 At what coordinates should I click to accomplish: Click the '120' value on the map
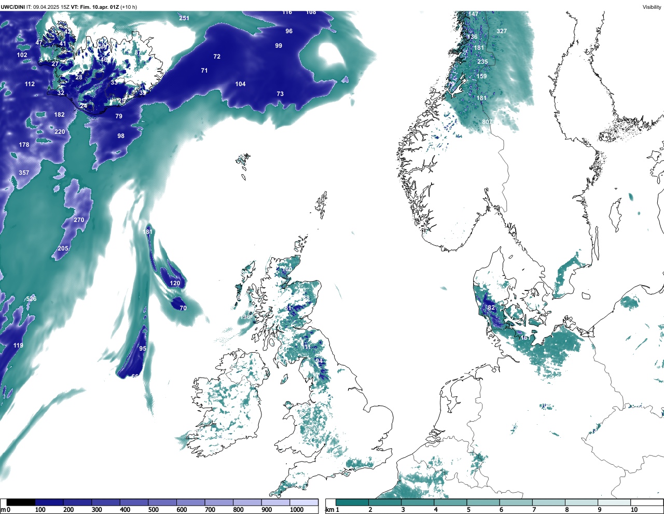(175, 283)
